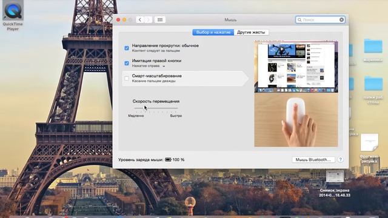Click the Скорость перемещения slider track
Viewport: 388px width, 218px height.
tap(156, 108)
